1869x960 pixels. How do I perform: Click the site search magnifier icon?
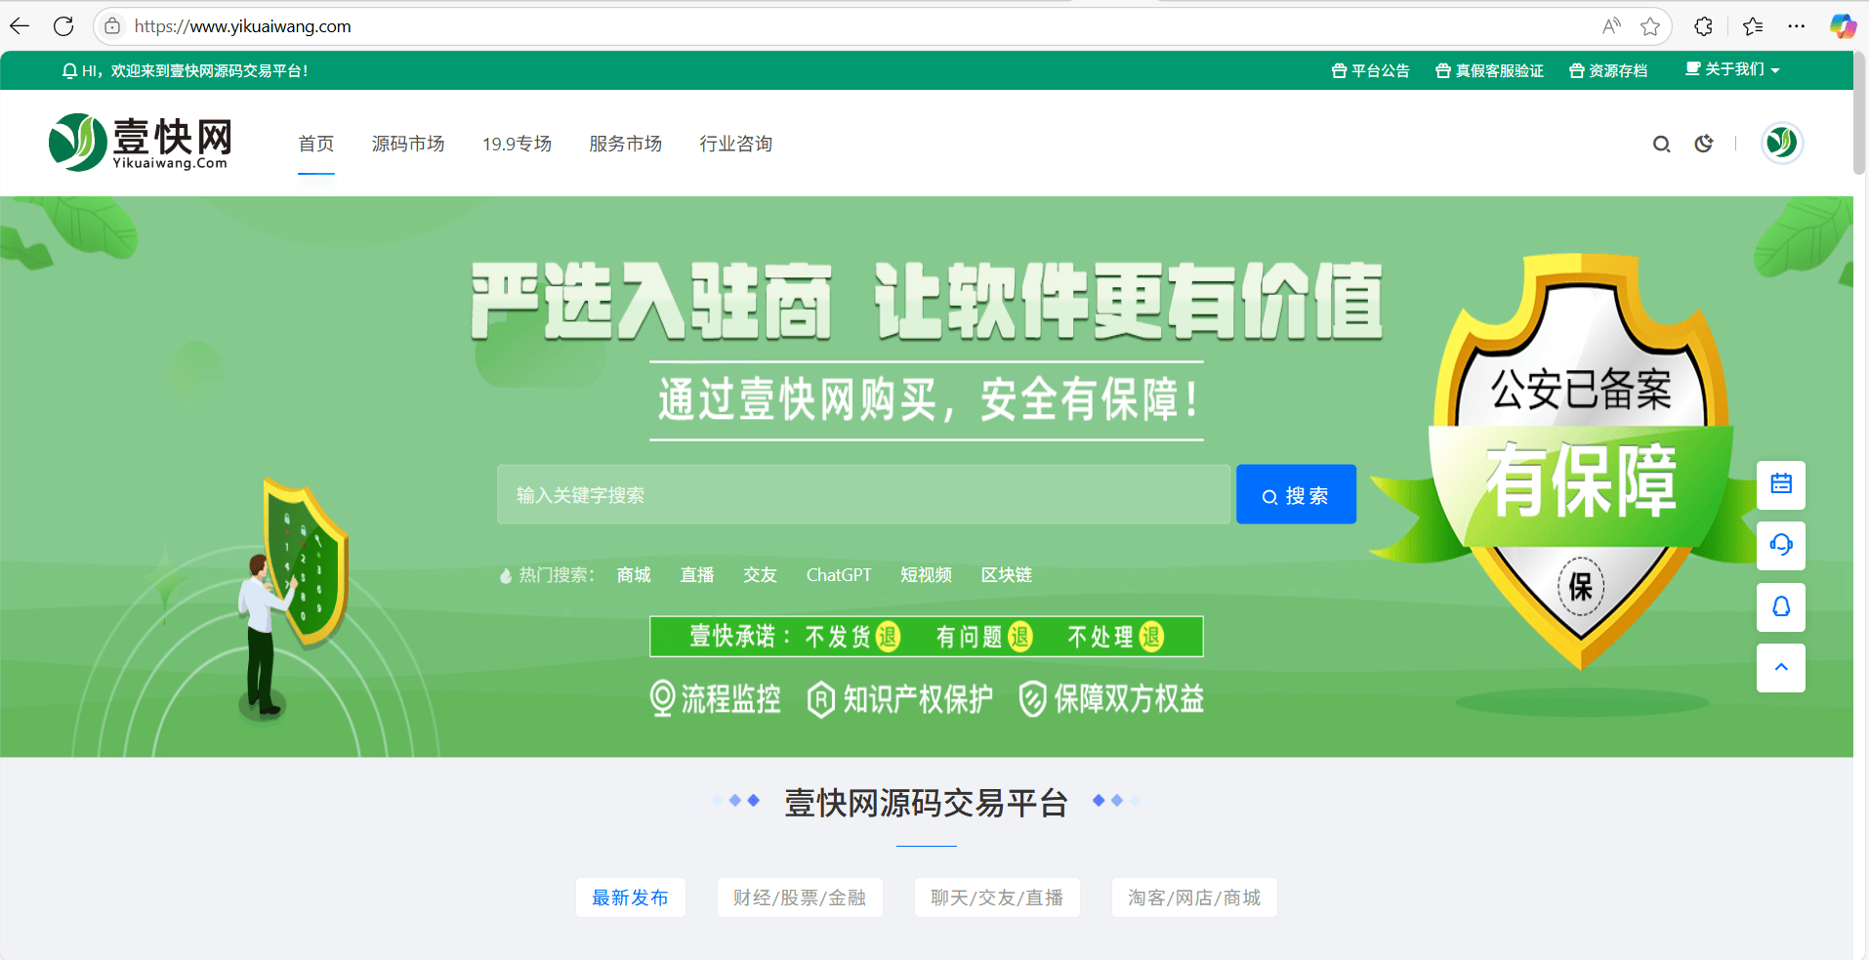coord(1661,145)
